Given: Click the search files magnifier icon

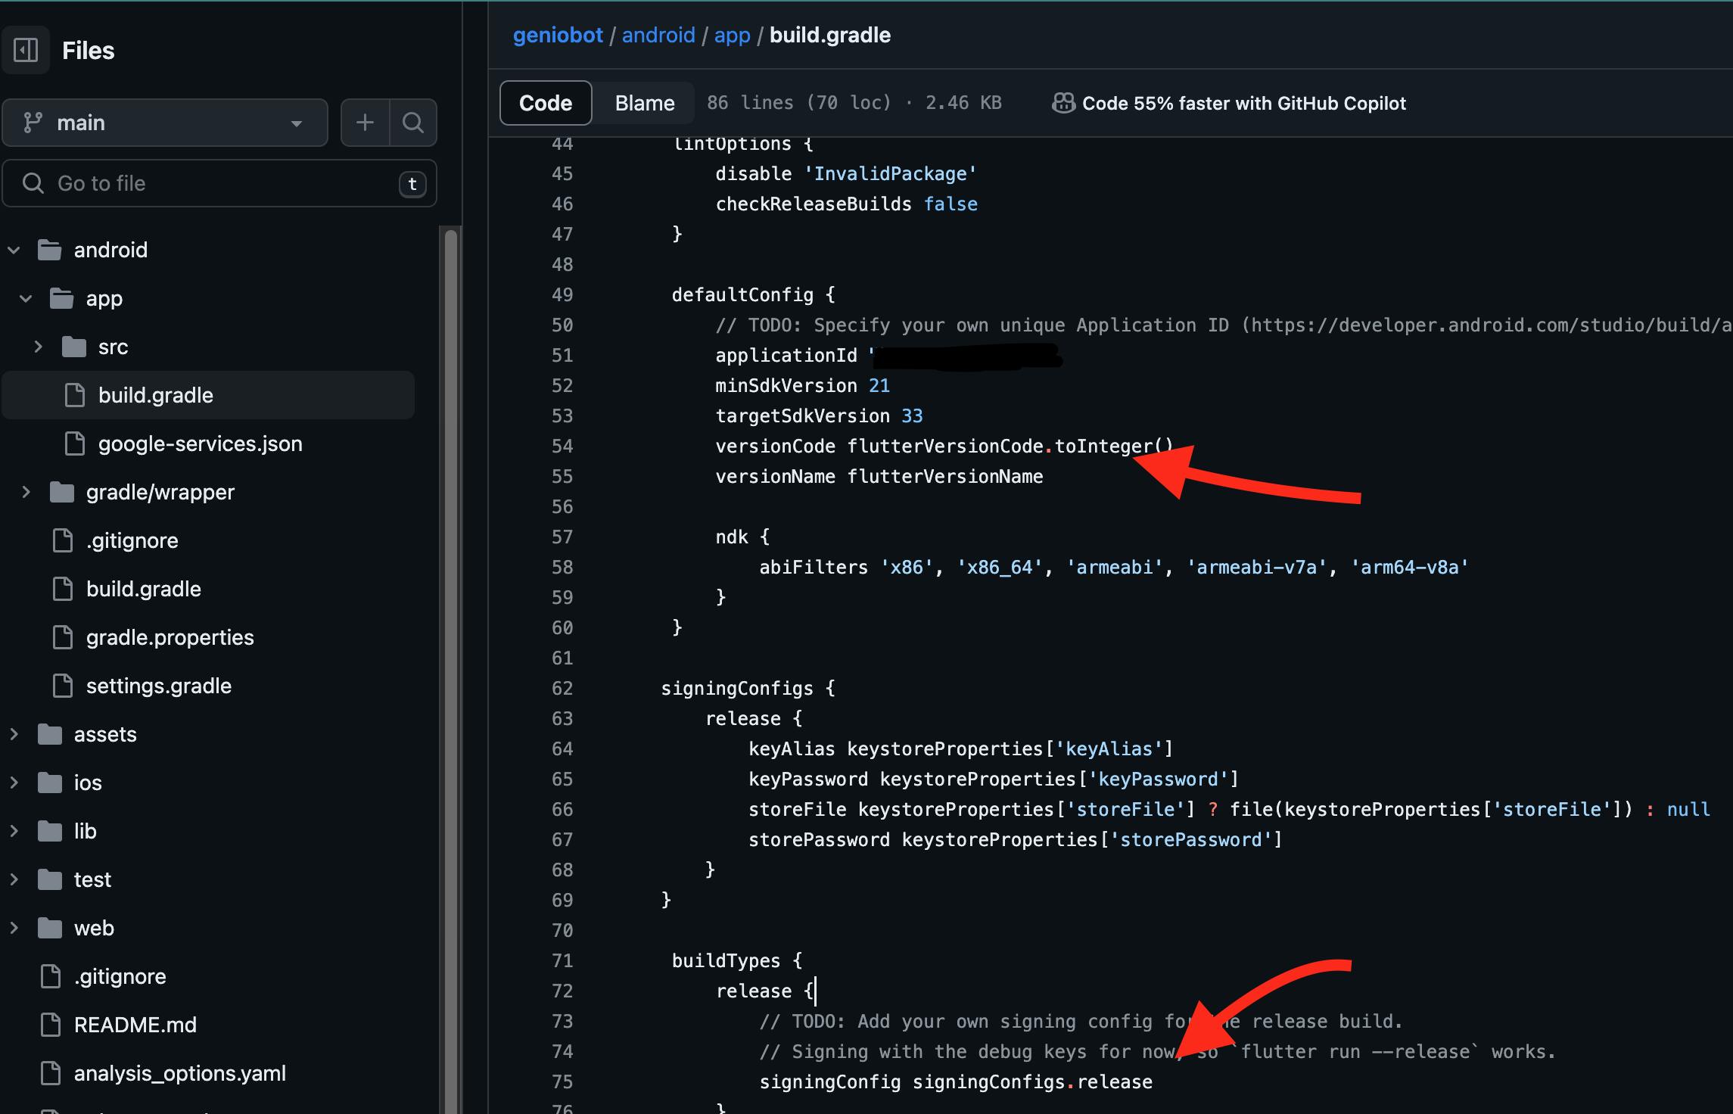Looking at the screenshot, I should (x=412, y=123).
